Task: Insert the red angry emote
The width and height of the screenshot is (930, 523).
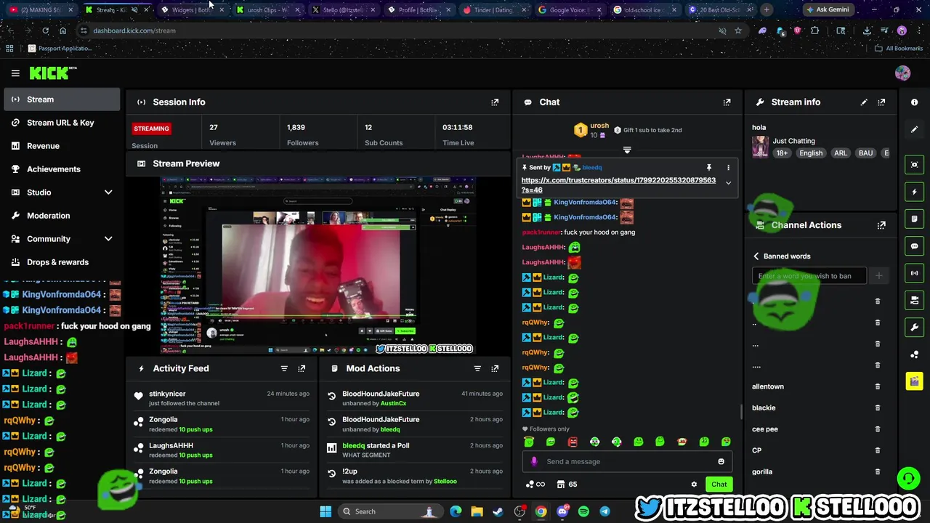Action: coord(573,442)
